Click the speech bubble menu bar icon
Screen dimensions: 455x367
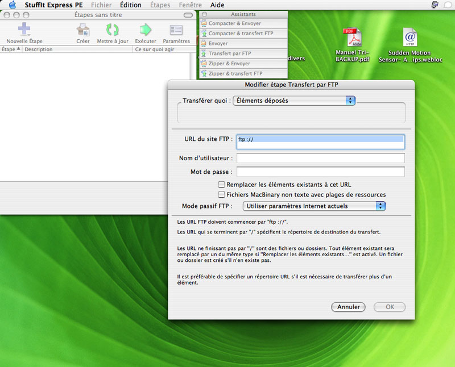[448, 5]
